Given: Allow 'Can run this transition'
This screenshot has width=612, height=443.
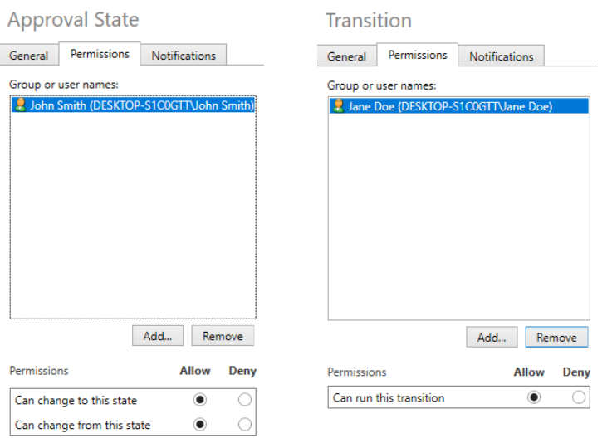Looking at the screenshot, I should [x=534, y=397].
